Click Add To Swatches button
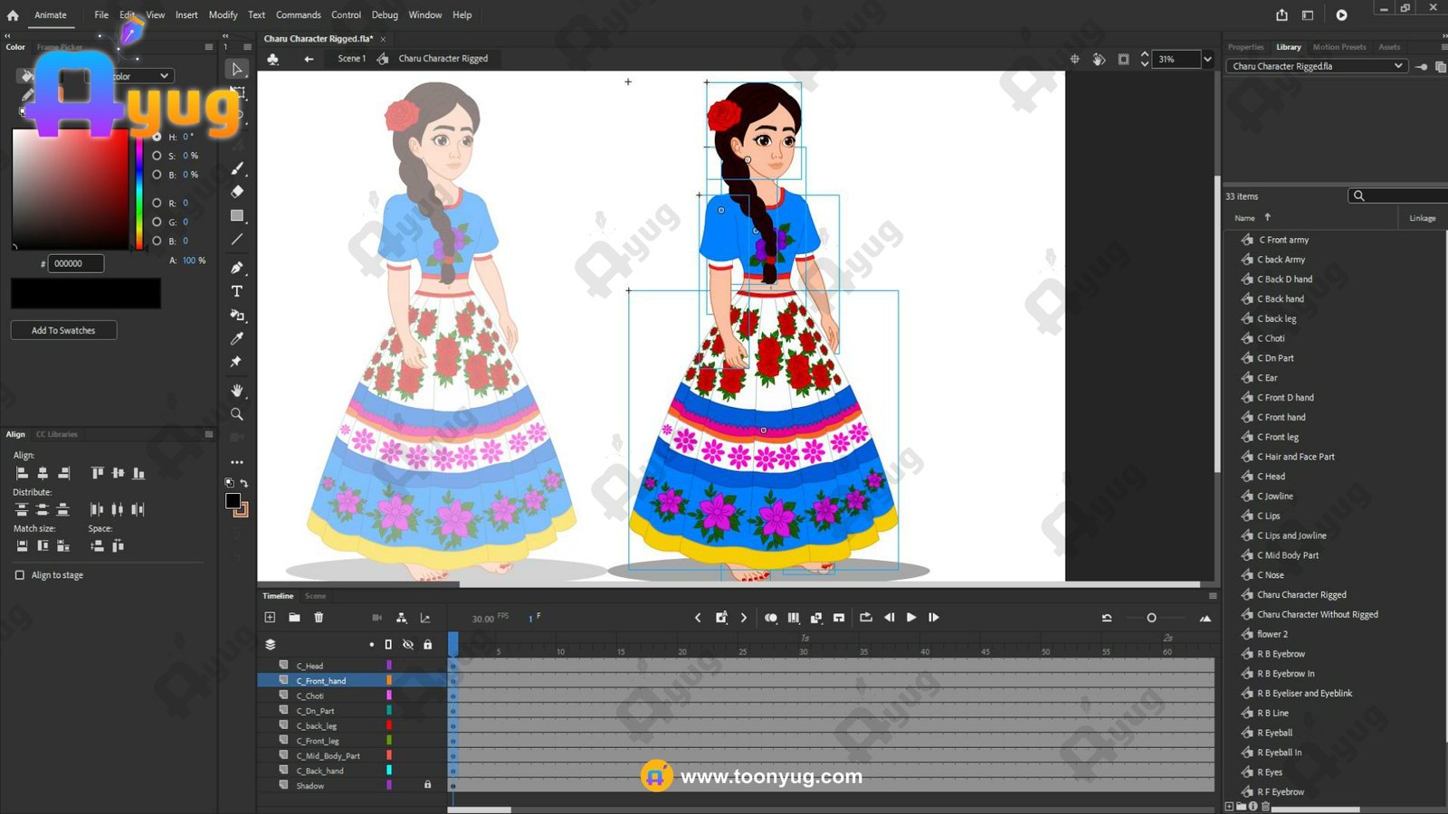Screen dimensions: 1448x814 click(63, 330)
